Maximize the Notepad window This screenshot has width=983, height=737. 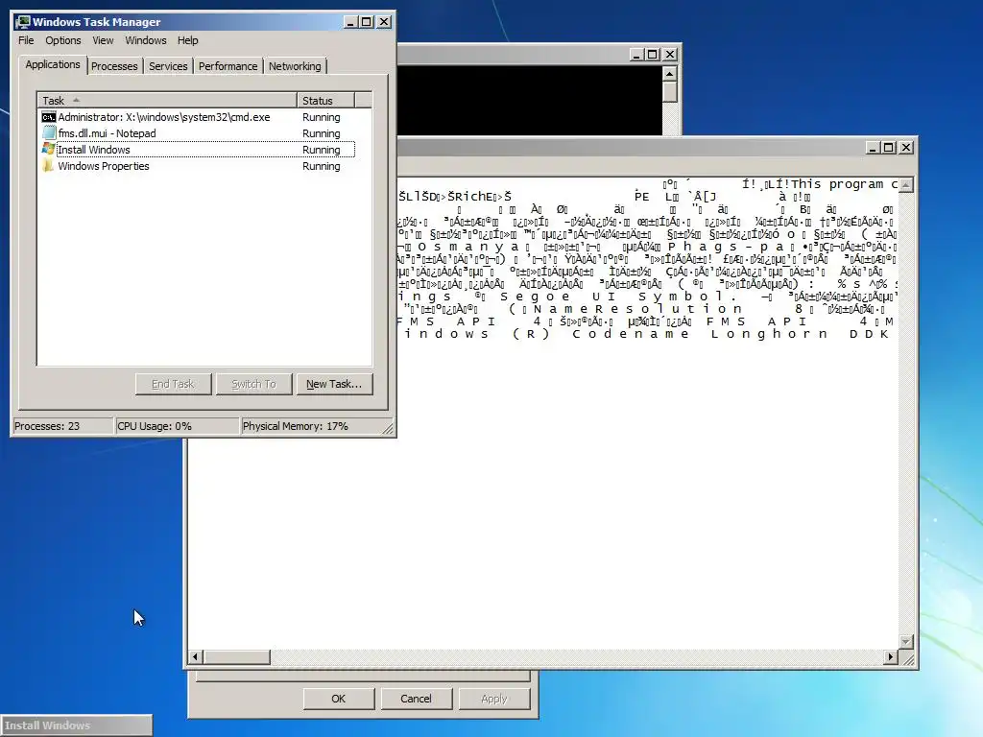(889, 147)
